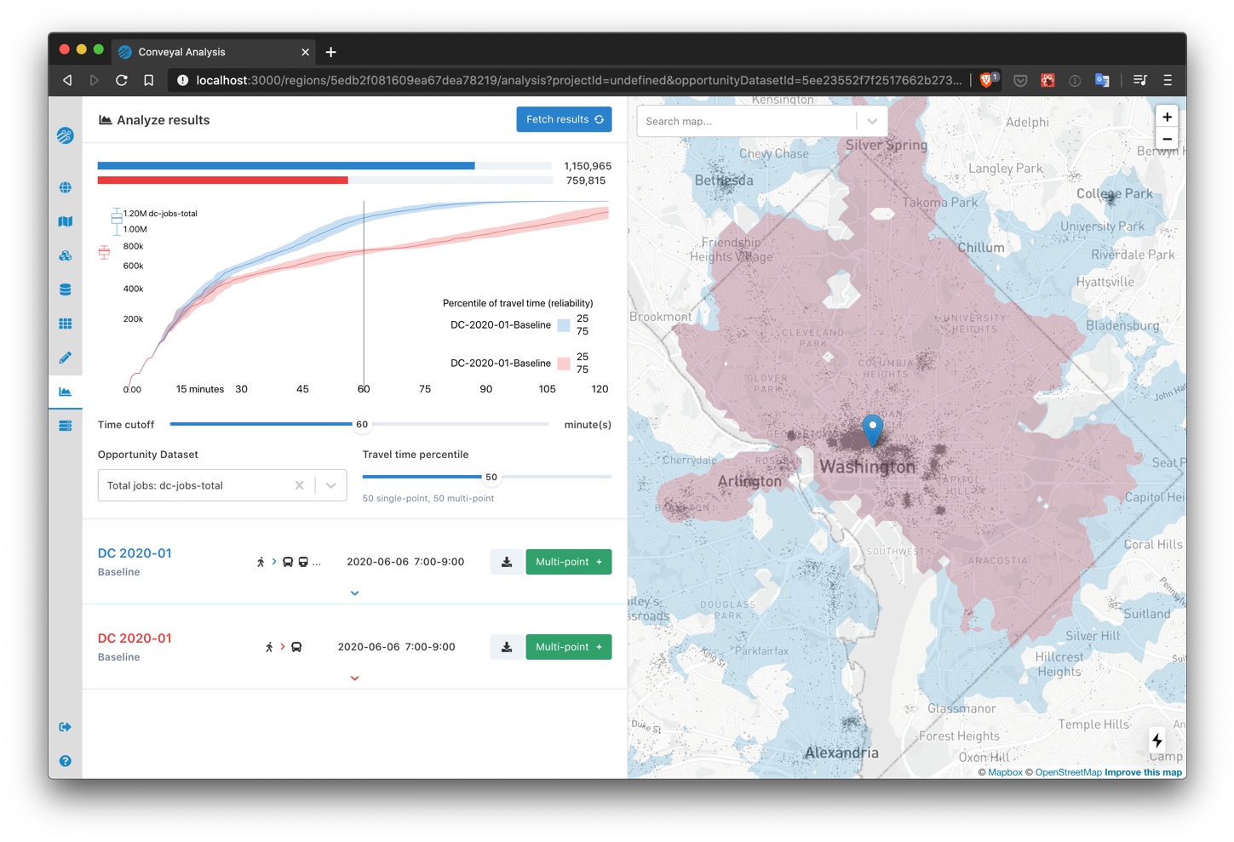The image size is (1234, 842).
Task: Open the Search map dropdown arrow
Action: click(872, 121)
